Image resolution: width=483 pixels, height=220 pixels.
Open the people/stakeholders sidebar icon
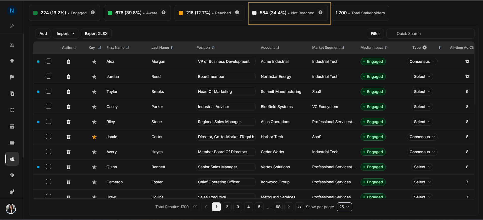pos(12,159)
